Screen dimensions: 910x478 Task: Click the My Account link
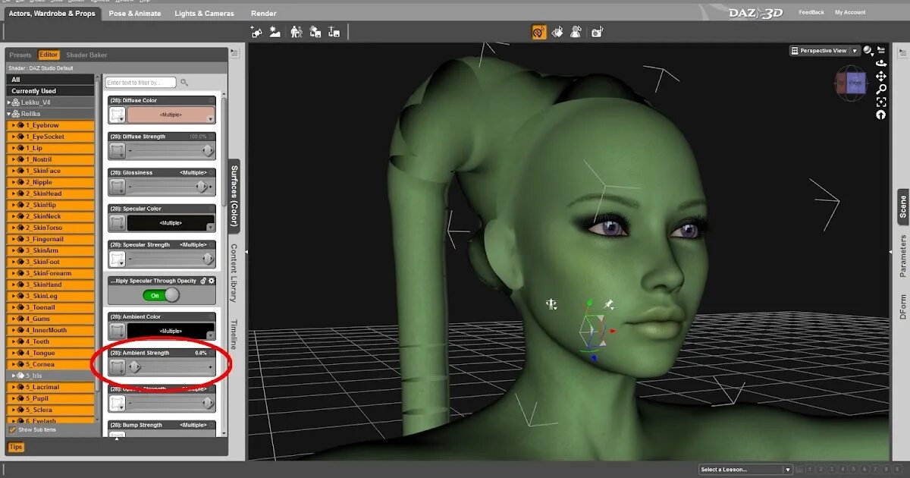(x=850, y=12)
